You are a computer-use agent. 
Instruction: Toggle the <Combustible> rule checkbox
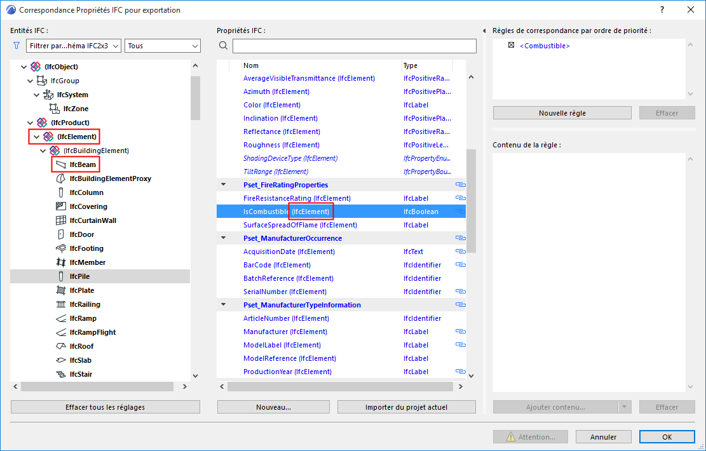coord(511,45)
